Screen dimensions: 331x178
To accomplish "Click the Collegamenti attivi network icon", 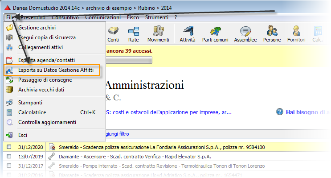I will [x=9, y=47].
